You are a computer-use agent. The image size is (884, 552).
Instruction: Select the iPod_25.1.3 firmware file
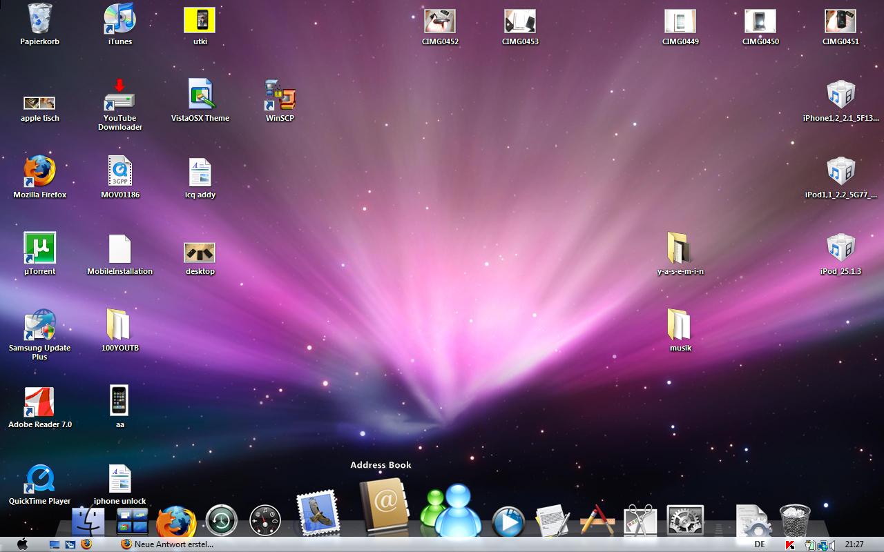point(840,254)
